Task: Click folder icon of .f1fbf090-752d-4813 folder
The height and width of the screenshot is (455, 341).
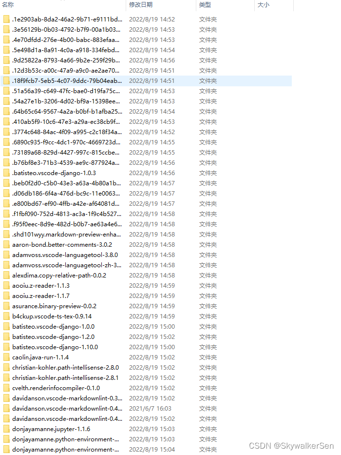Action: pyautogui.click(x=6, y=214)
